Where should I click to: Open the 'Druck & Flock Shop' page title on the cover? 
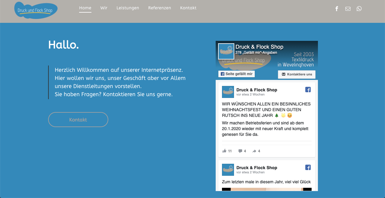pos(259,47)
